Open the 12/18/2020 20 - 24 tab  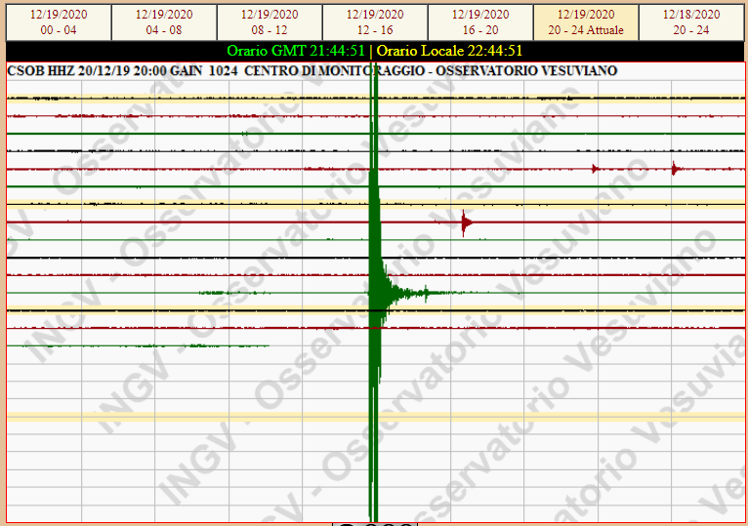coord(691,22)
